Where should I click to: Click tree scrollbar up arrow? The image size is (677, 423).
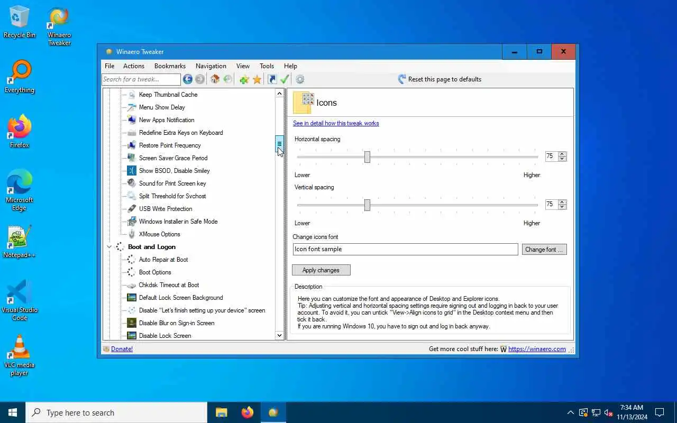(x=279, y=94)
